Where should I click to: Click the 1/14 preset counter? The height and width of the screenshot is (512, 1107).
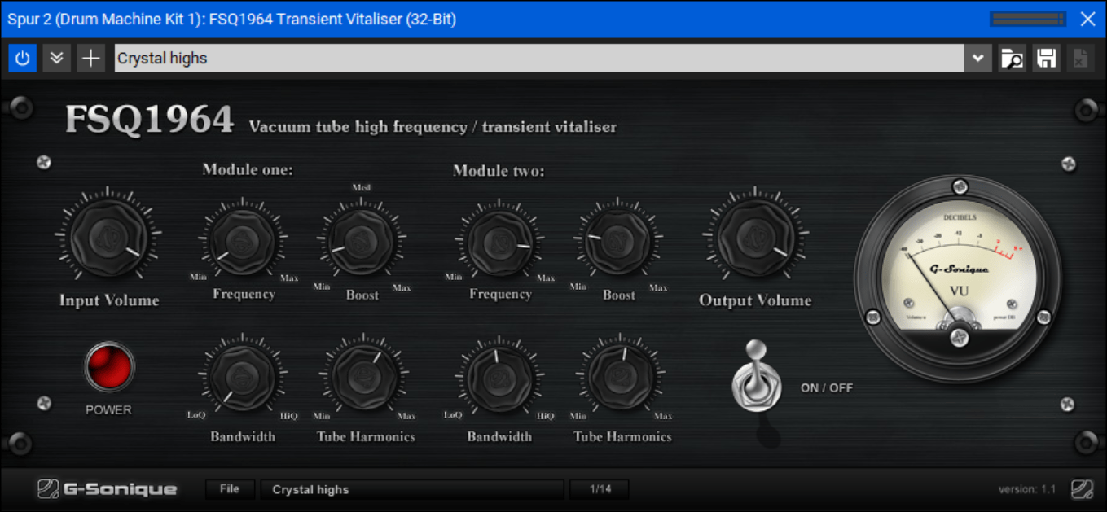(600, 489)
